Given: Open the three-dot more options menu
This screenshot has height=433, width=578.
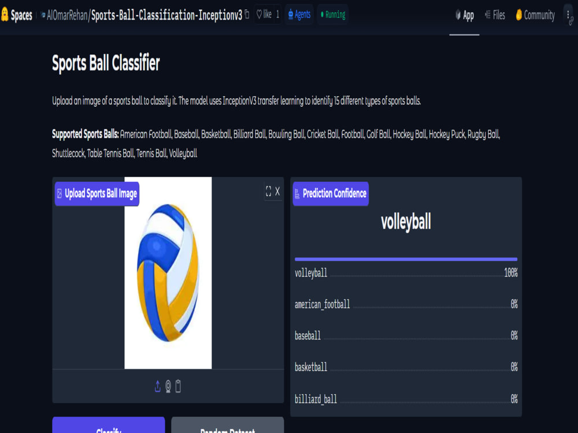Looking at the screenshot, I should click(x=568, y=14).
